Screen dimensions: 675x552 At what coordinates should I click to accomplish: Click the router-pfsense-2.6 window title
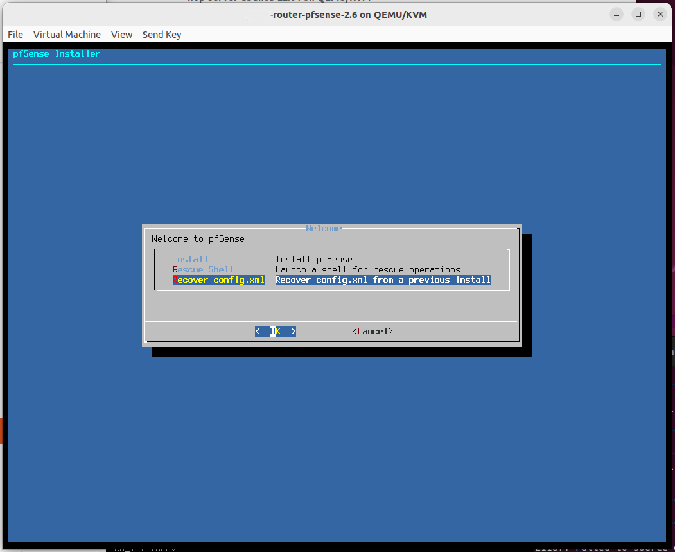[349, 15]
